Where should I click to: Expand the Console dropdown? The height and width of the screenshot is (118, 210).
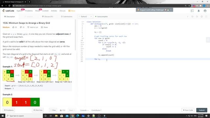(84, 110)
